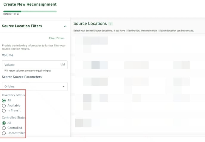Screen dimensions: 205x142
Task: Click the Origins dropdown arrow
Action: [63, 87]
